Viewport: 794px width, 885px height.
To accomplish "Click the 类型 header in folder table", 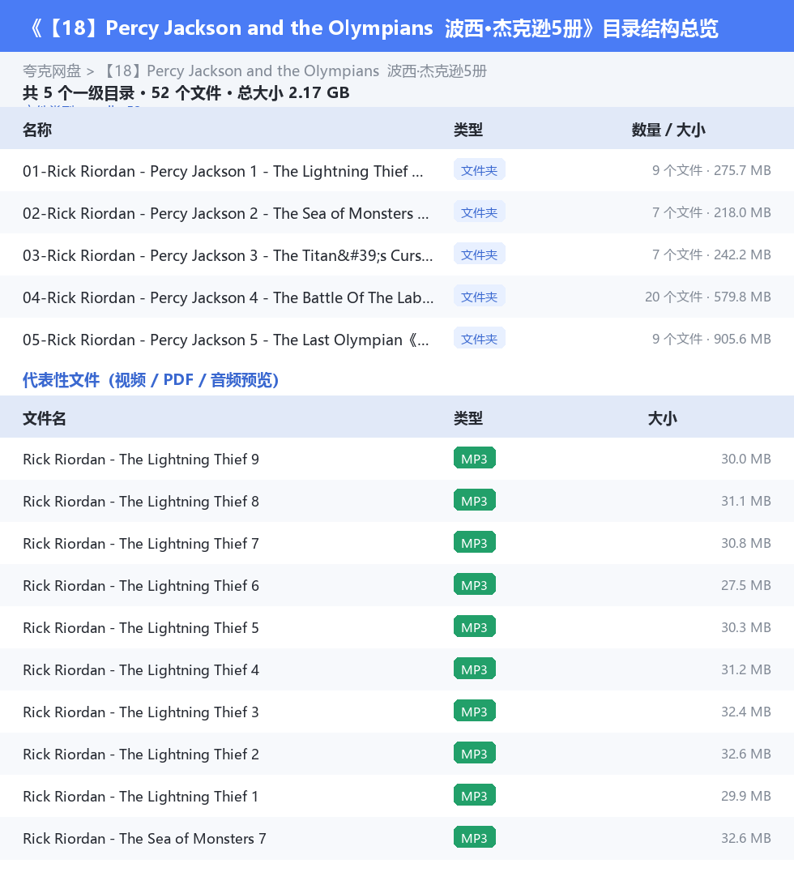I will coord(468,130).
